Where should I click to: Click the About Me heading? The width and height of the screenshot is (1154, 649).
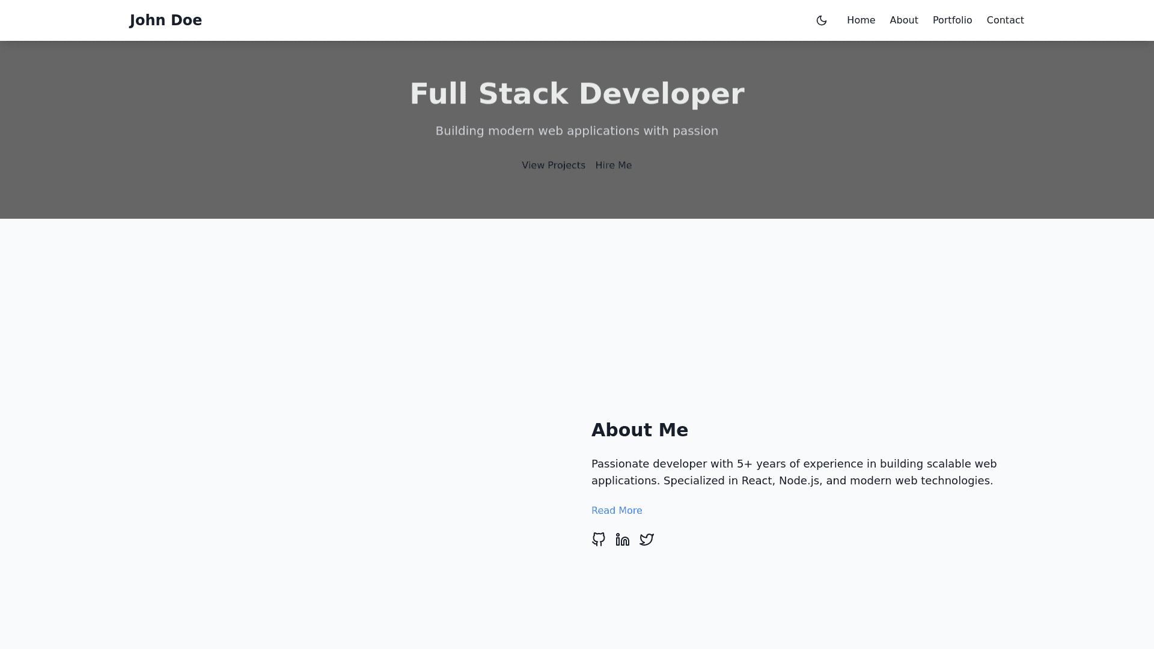click(x=640, y=430)
